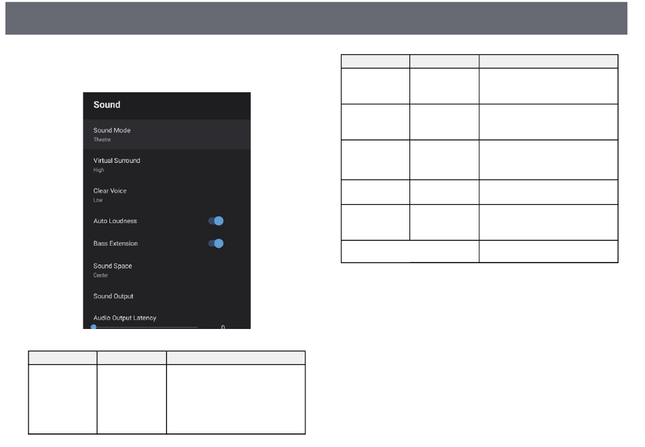Toggle the Auto Loudness switch
Viewport: 645px width, 447px height.
[216, 221]
